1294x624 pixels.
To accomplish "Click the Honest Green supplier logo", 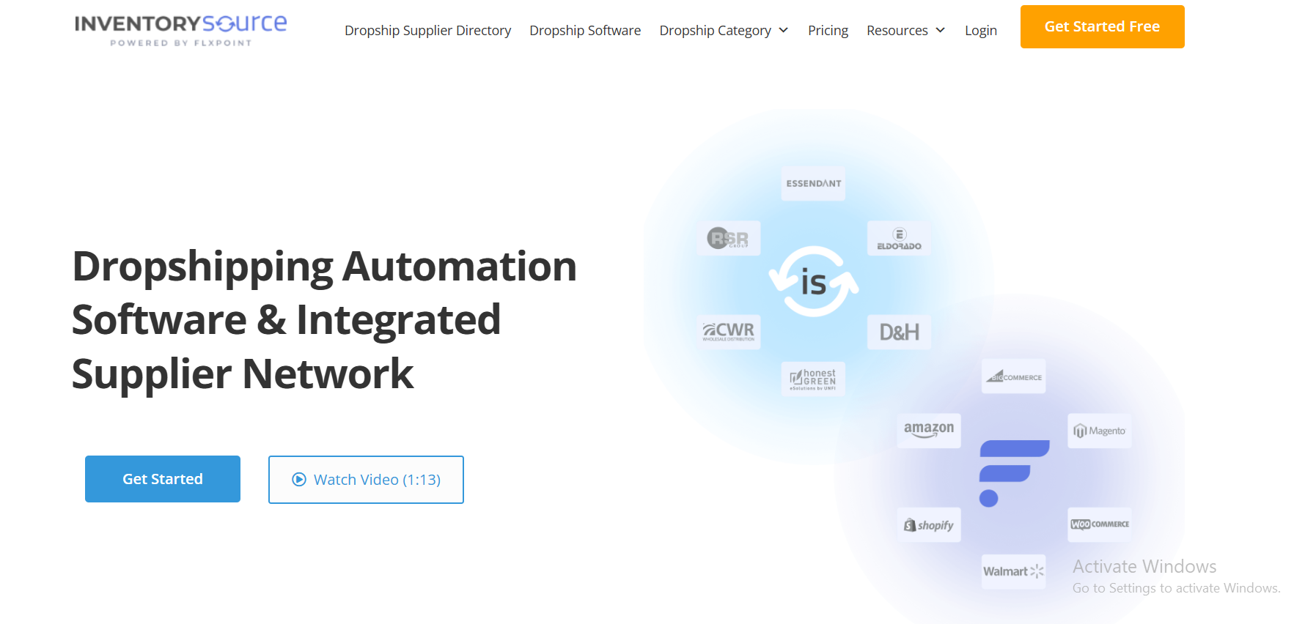I will pyautogui.click(x=813, y=379).
